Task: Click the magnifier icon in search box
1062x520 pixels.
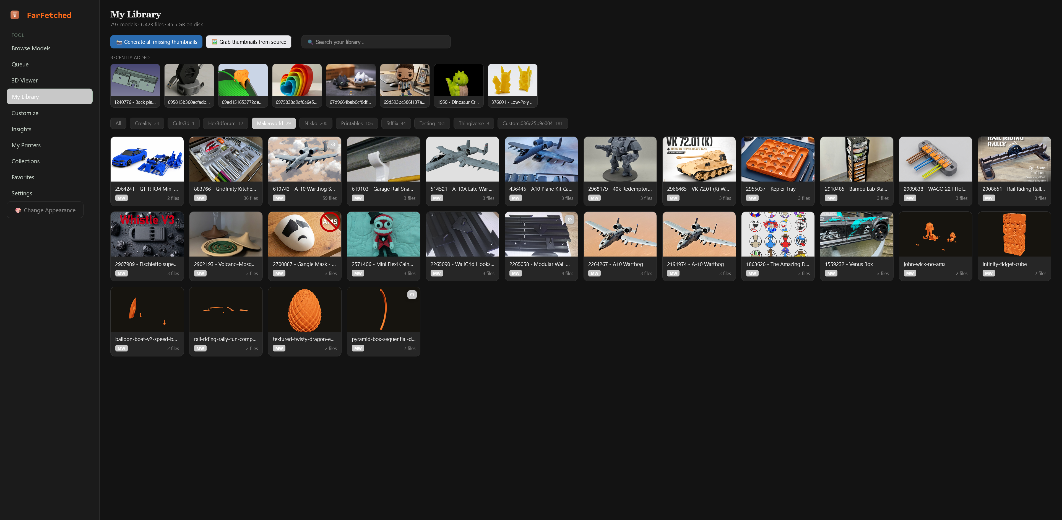Action: click(x=310, y=42)
